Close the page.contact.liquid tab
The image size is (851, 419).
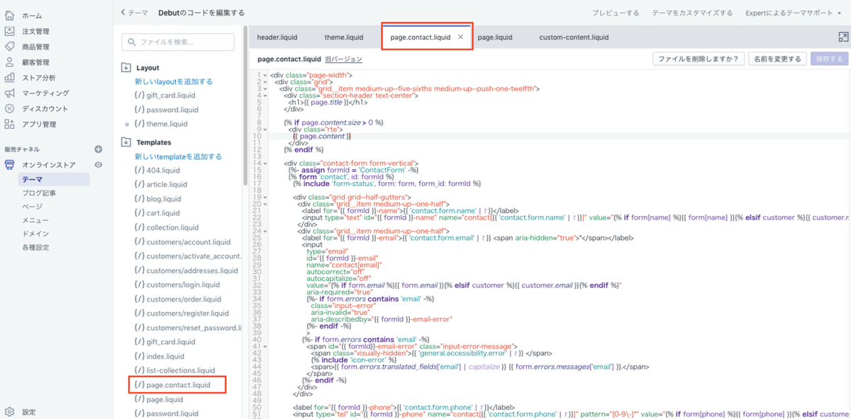point(460,37)
